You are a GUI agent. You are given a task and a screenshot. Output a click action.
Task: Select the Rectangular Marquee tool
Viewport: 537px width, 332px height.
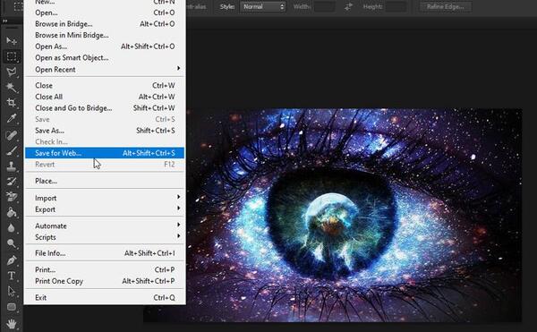(12, 56)
